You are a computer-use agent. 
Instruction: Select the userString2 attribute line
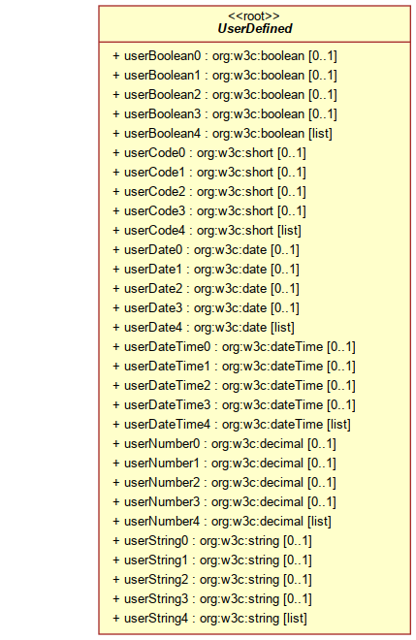coord(212,580)
